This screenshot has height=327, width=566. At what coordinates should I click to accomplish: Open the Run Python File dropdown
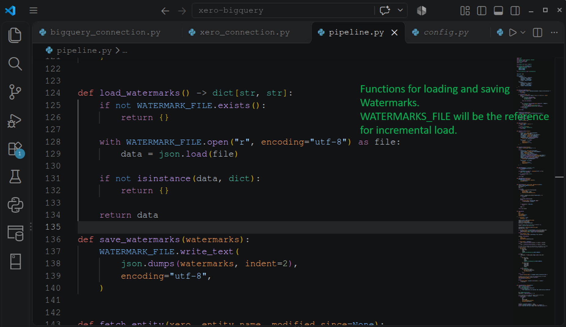(523, 32)
